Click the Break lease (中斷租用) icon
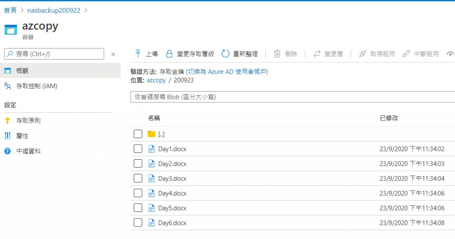455x239 pixels. pos(406,54)
